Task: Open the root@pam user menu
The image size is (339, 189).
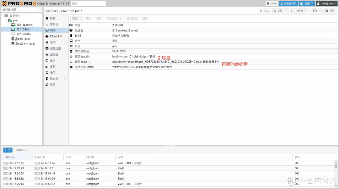Action: pyautogui.click(x=327, y=3)
